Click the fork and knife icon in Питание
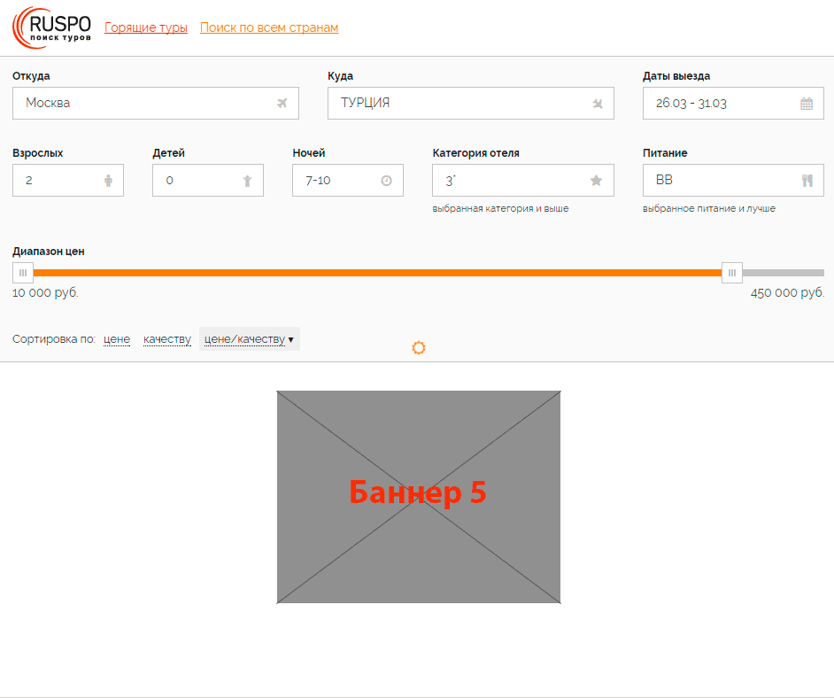Image resolution: width=834 pixels, height=698 pixels. click(807, 181)
